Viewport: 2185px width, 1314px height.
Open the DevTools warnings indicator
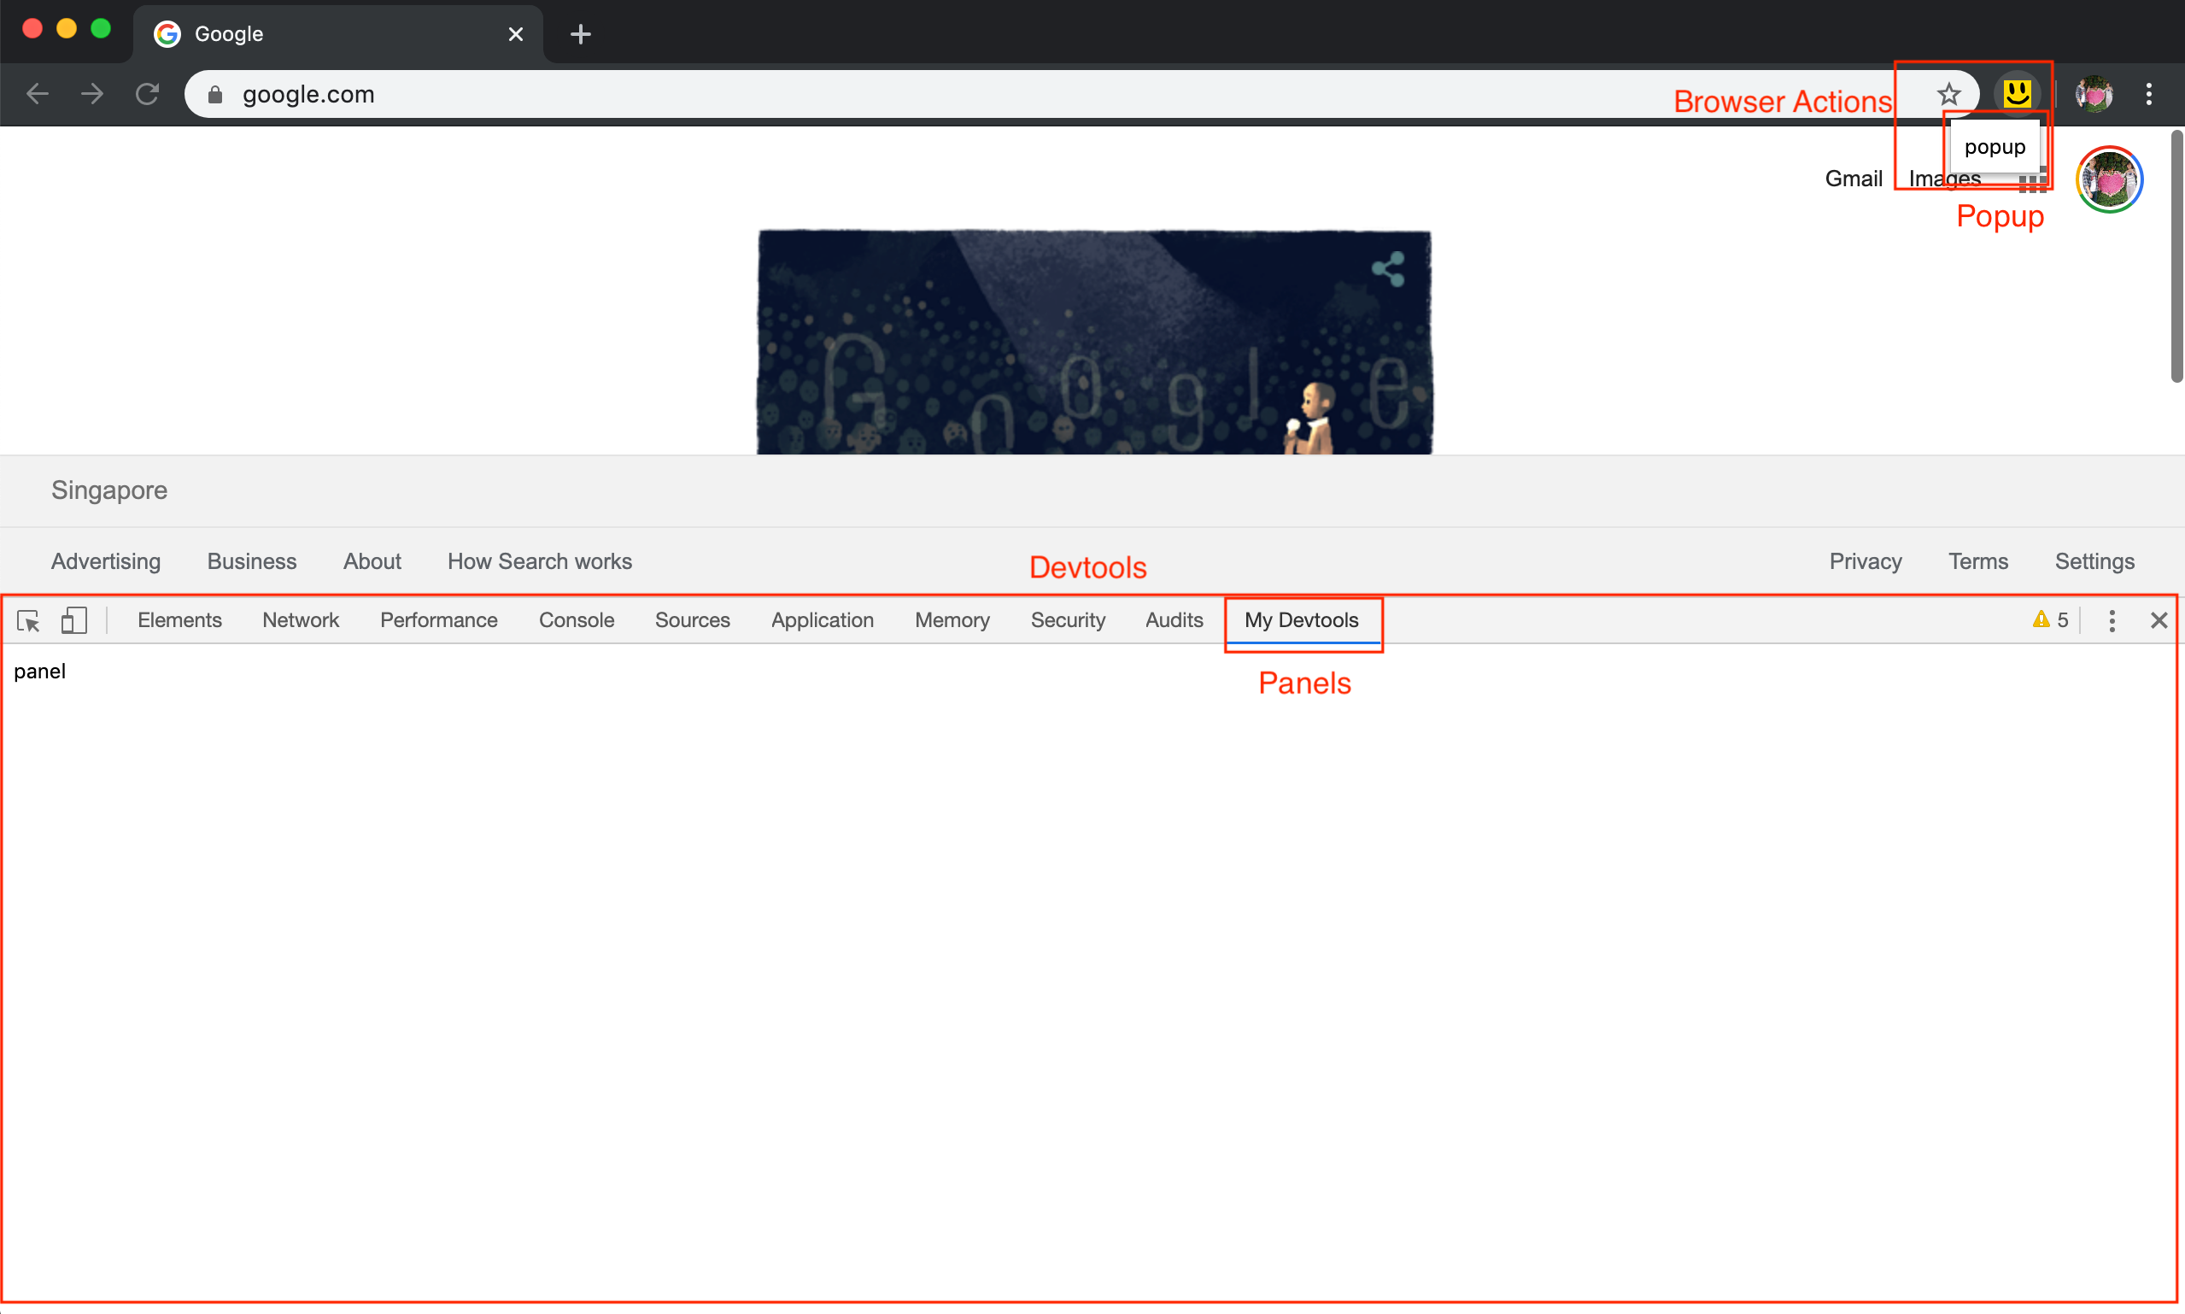tap(2051, 619)
